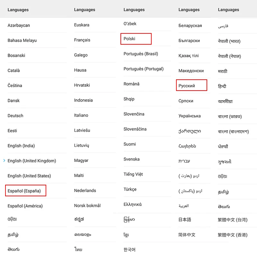The image size is (257, 257).
Task: Select Tiếng Việt language
Action: [x=133, y=174]
